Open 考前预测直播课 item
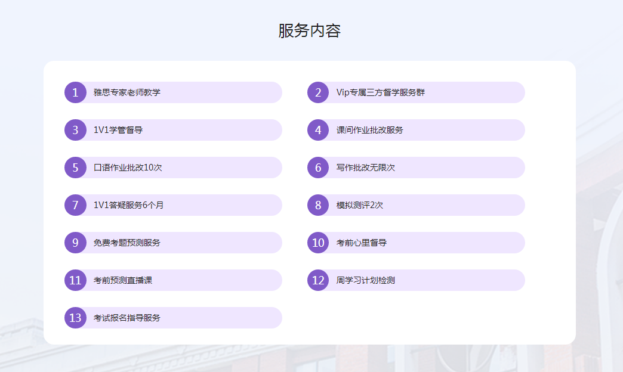The image size is (623, 372). click(123, 280)
